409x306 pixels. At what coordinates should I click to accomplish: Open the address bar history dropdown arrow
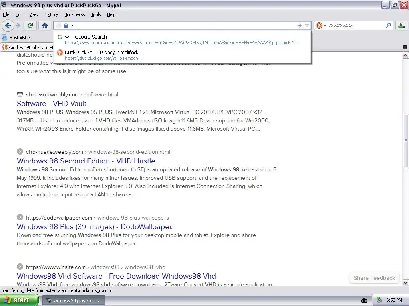pyautogui.click(x=307, y=25)
